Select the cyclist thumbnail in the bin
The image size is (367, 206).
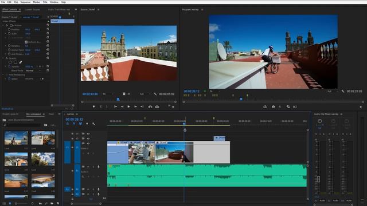pos(16,138)
